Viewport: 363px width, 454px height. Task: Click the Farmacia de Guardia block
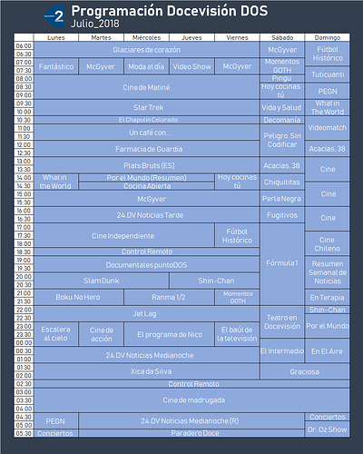pos(146,149)
